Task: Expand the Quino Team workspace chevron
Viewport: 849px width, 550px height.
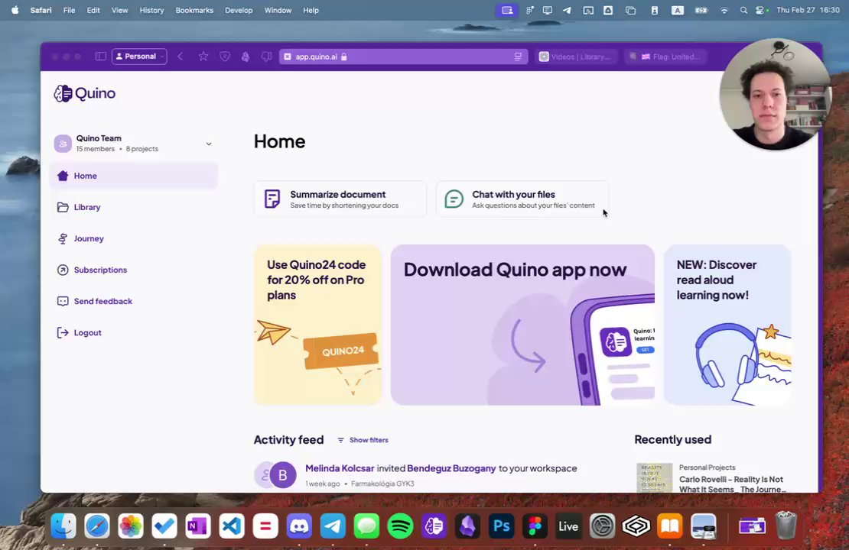Action: pos(209,144)
